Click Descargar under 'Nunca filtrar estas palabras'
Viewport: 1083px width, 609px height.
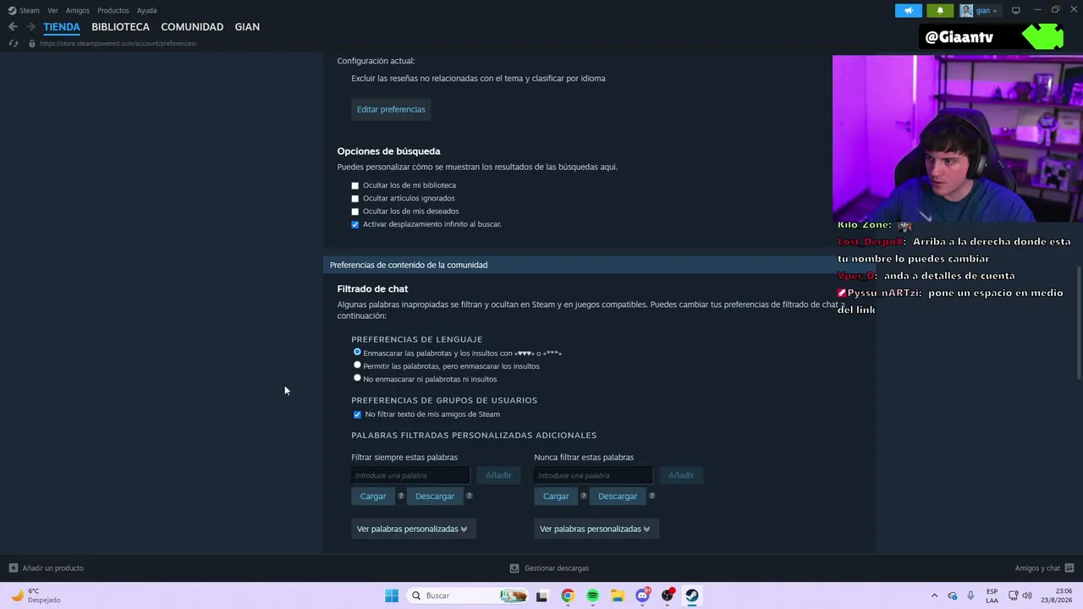(618, 497)
